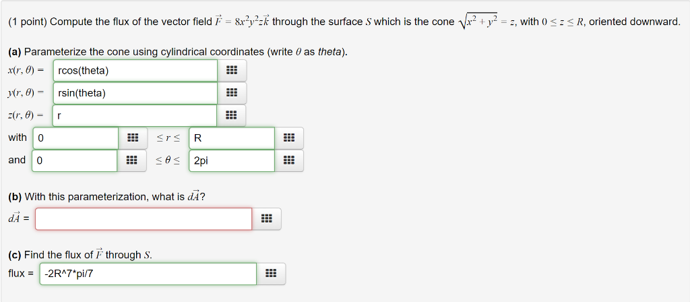Open equation editor icon beside z(r,θ) field

(230, 115)
